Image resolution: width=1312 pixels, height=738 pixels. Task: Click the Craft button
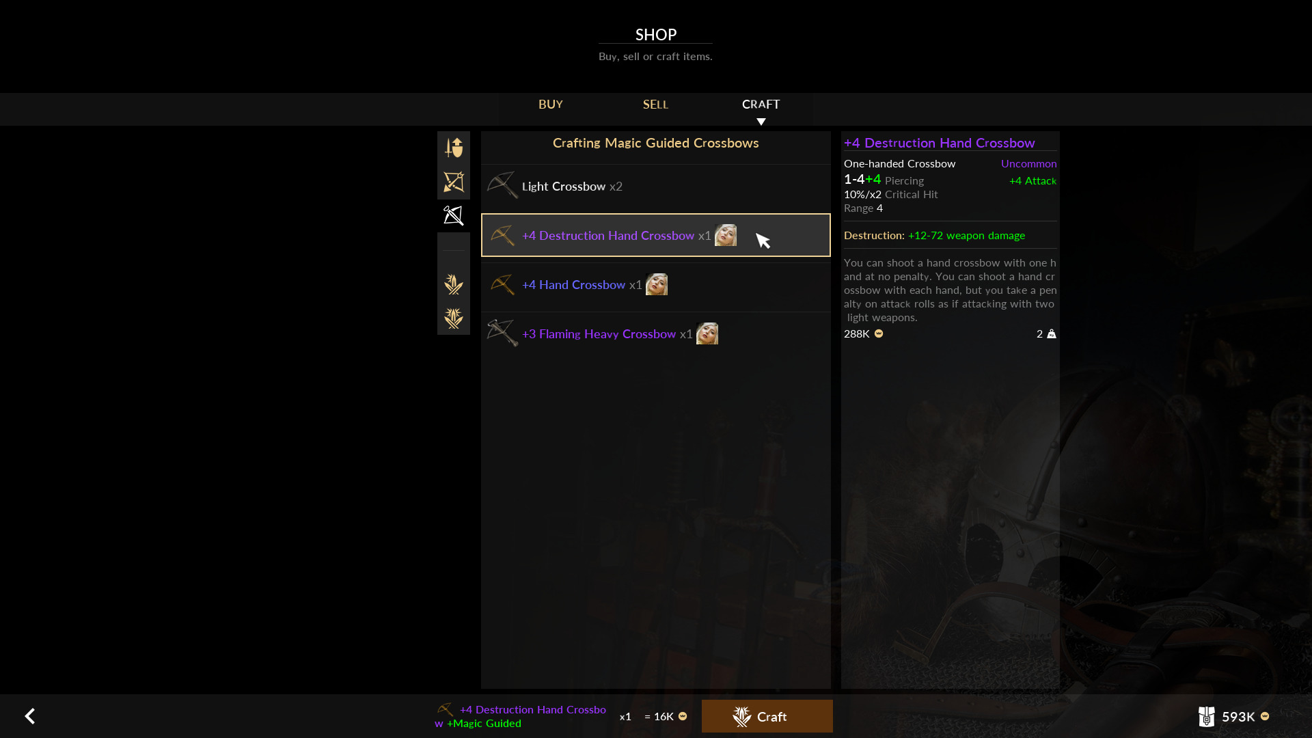pyautogui.click(x=767, y=716)
